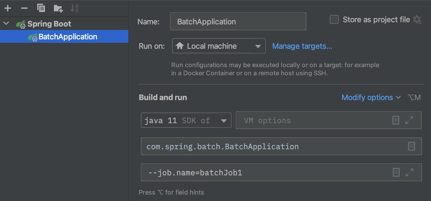
Task: Click the list icon in VM options field
Action: coord(396,121)
